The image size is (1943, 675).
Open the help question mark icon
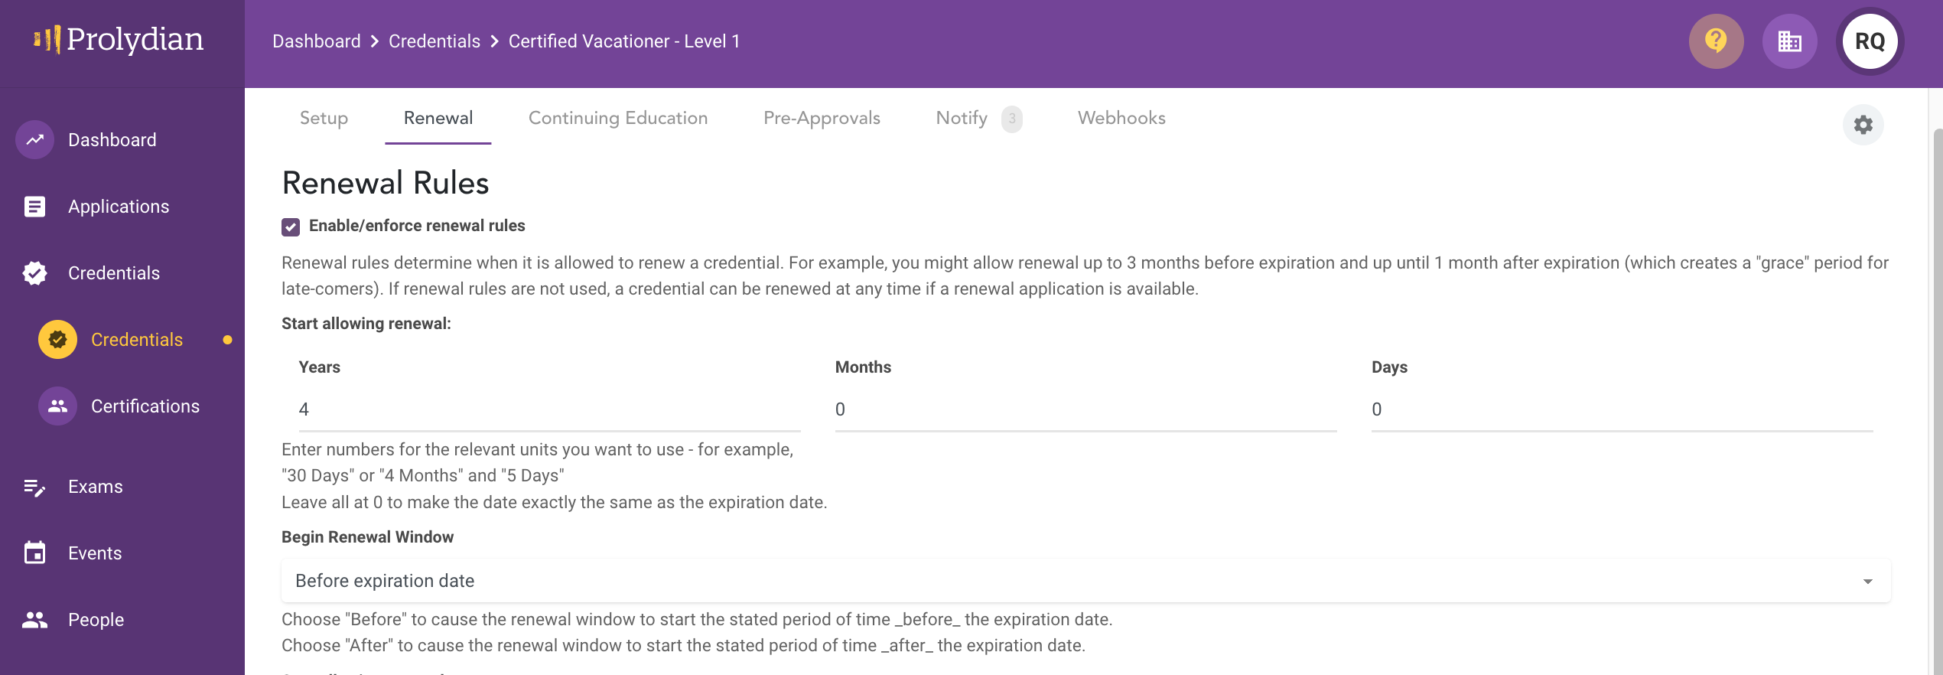click(1716, 41)
